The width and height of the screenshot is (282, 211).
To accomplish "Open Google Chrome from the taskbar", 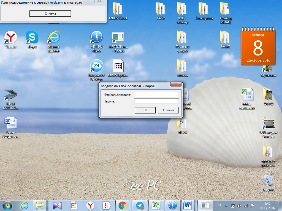I will point(123,206).
